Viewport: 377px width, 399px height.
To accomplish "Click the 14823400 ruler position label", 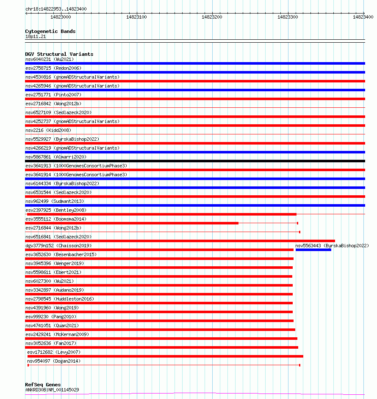I will click(x=363, y=17).
